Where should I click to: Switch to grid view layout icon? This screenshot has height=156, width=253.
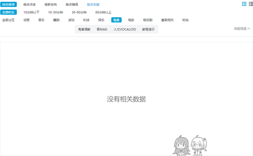point(244,4)
